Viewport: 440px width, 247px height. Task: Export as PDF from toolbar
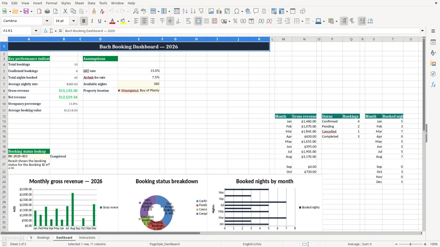coord(39,11)
